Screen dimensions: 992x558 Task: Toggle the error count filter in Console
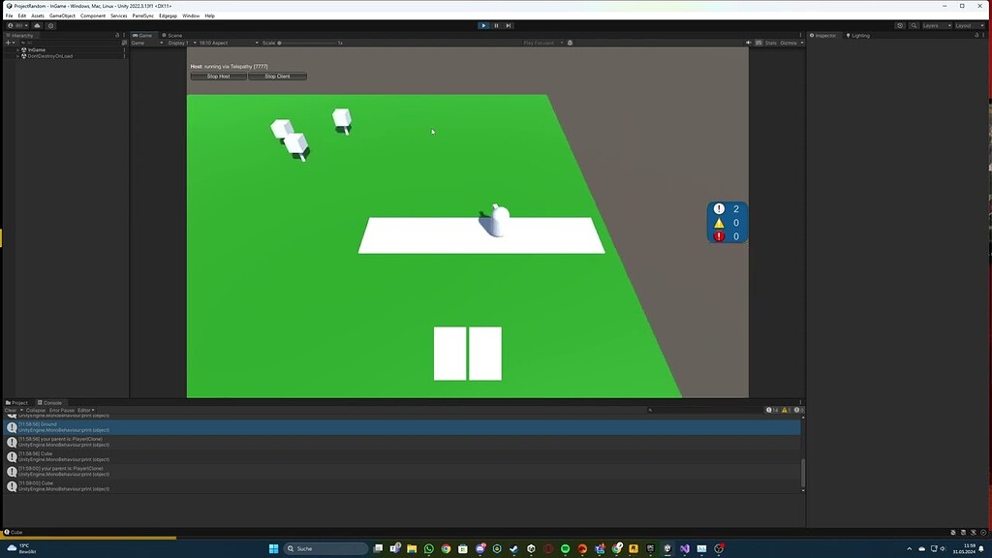(x=798, y=410)
